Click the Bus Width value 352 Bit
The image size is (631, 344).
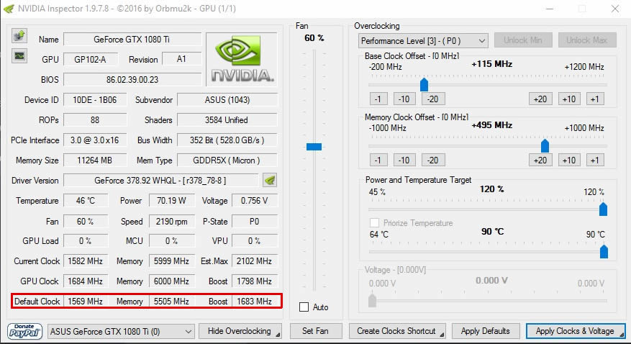coord(227,140)
